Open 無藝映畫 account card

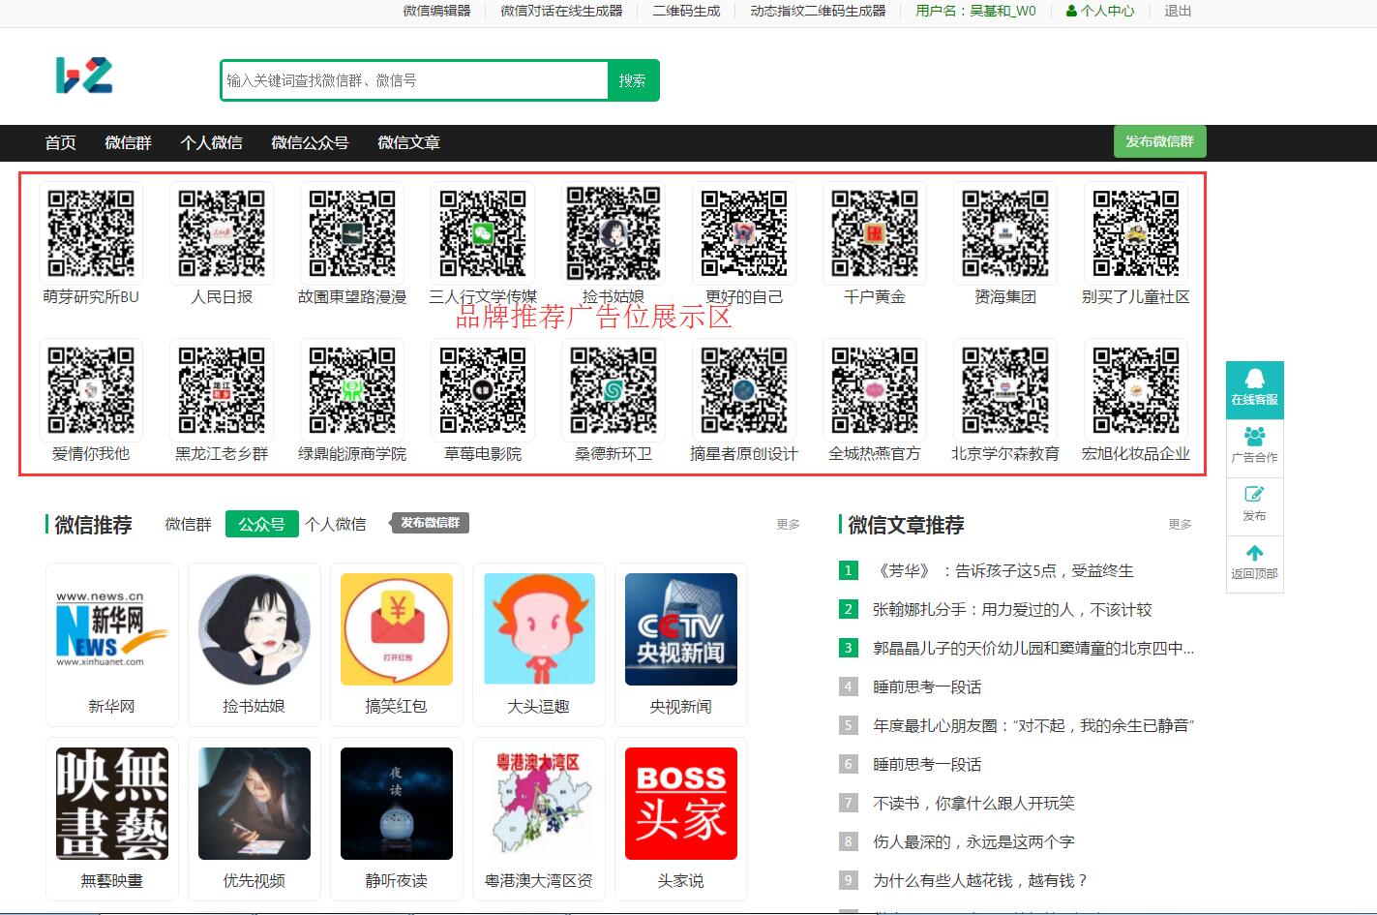pos(112,819)
